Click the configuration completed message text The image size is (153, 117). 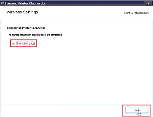tap(34, 35)
